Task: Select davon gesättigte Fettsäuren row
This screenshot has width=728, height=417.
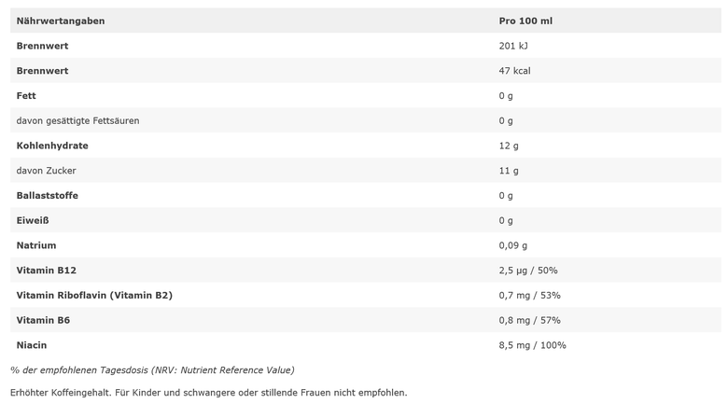Action: click(x=366, y=120)
